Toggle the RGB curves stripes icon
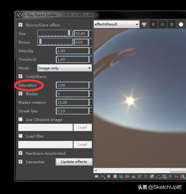This screenshot has width=186, height=194. pos(140,176)
